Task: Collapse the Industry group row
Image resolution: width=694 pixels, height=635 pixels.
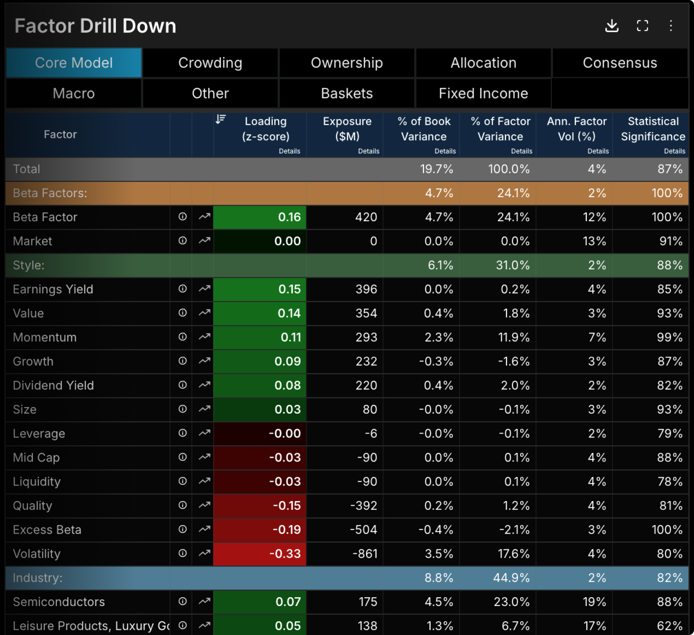Action: pyautogui.click(x=347, y=578)
